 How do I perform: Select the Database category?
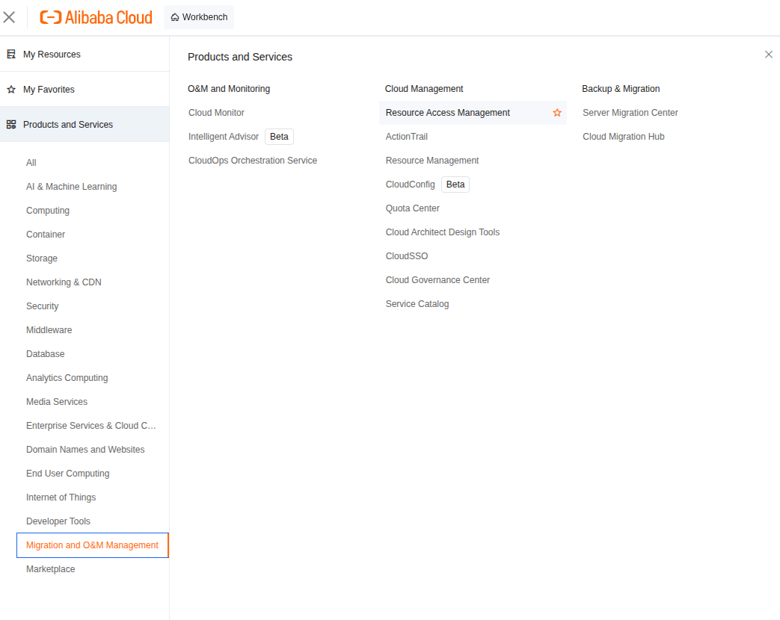coord(46,354)
